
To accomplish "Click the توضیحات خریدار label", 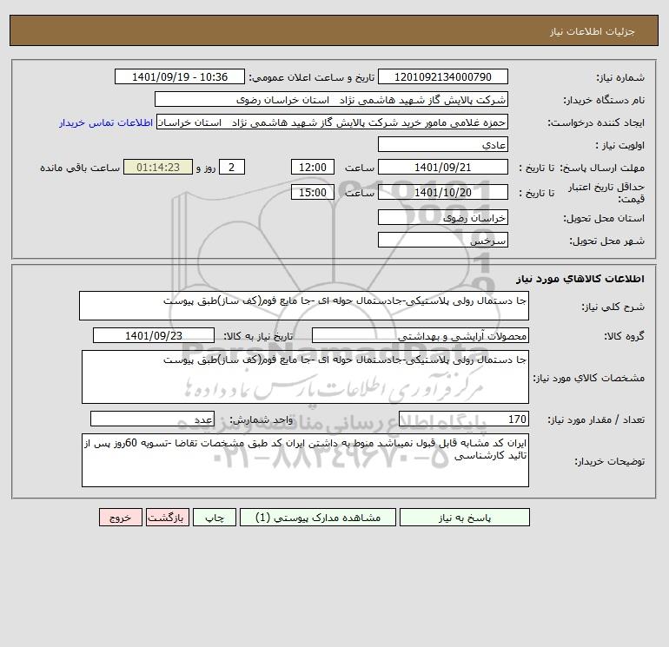I will tap(609, 461).
